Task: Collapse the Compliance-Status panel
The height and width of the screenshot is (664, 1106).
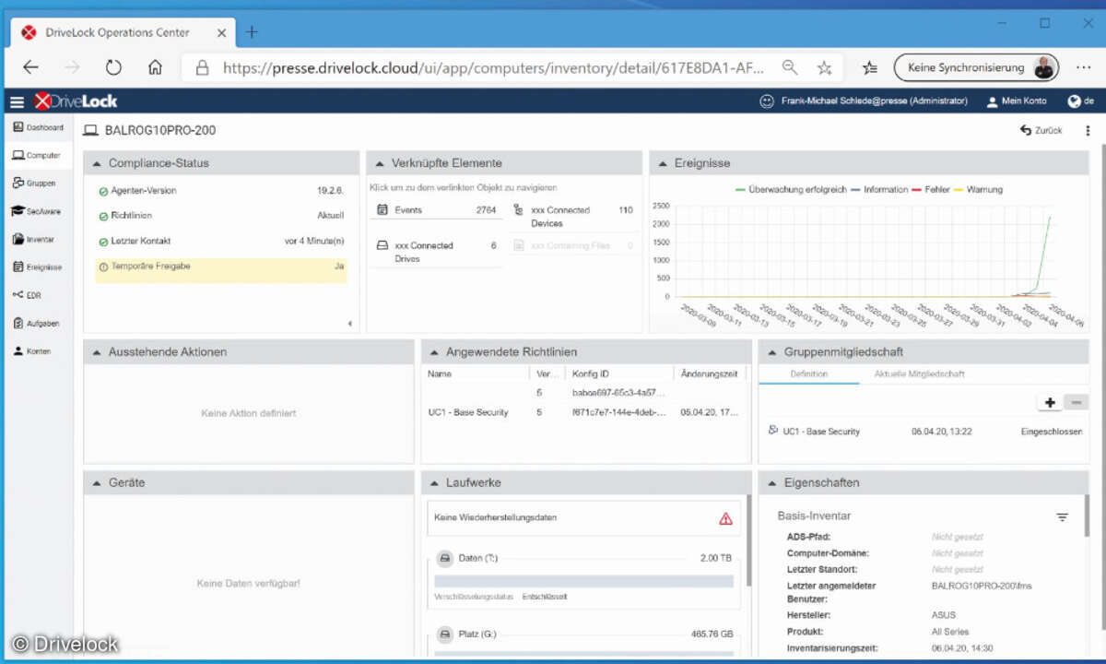Action: 97,163
